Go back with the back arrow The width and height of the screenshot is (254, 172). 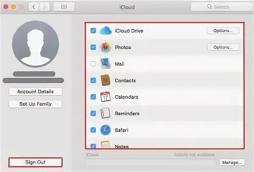click(34, 7)
